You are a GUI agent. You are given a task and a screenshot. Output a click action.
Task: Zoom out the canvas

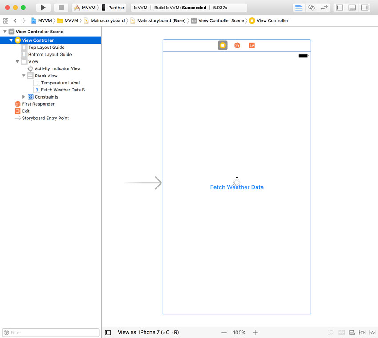[x=224, y=333]
